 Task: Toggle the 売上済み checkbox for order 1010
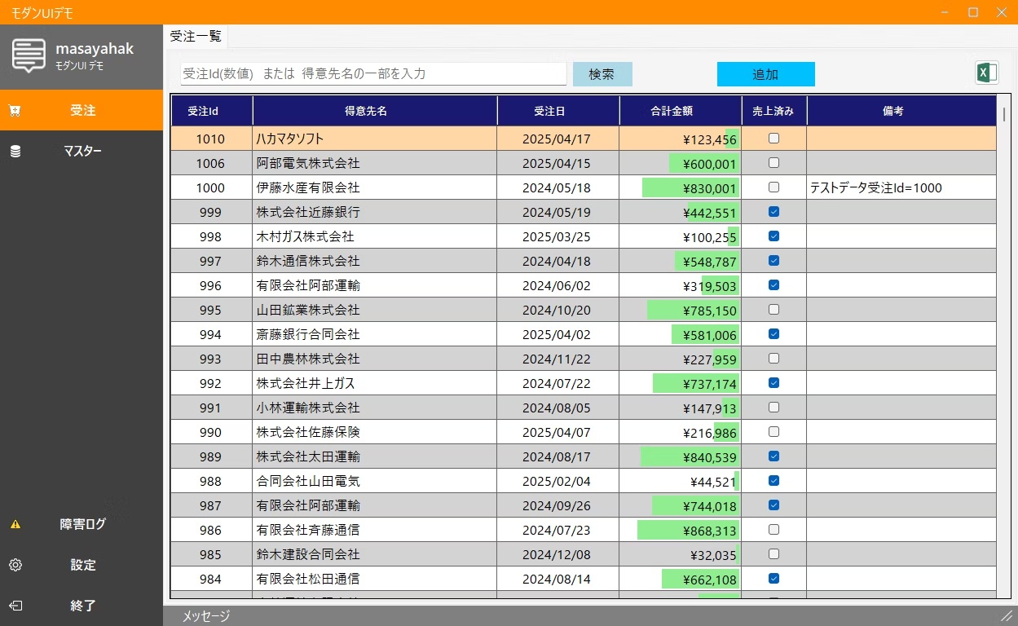(773, 139)
